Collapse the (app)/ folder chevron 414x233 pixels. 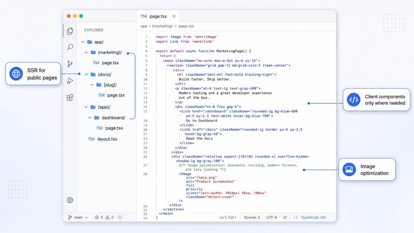pos(86,107)
